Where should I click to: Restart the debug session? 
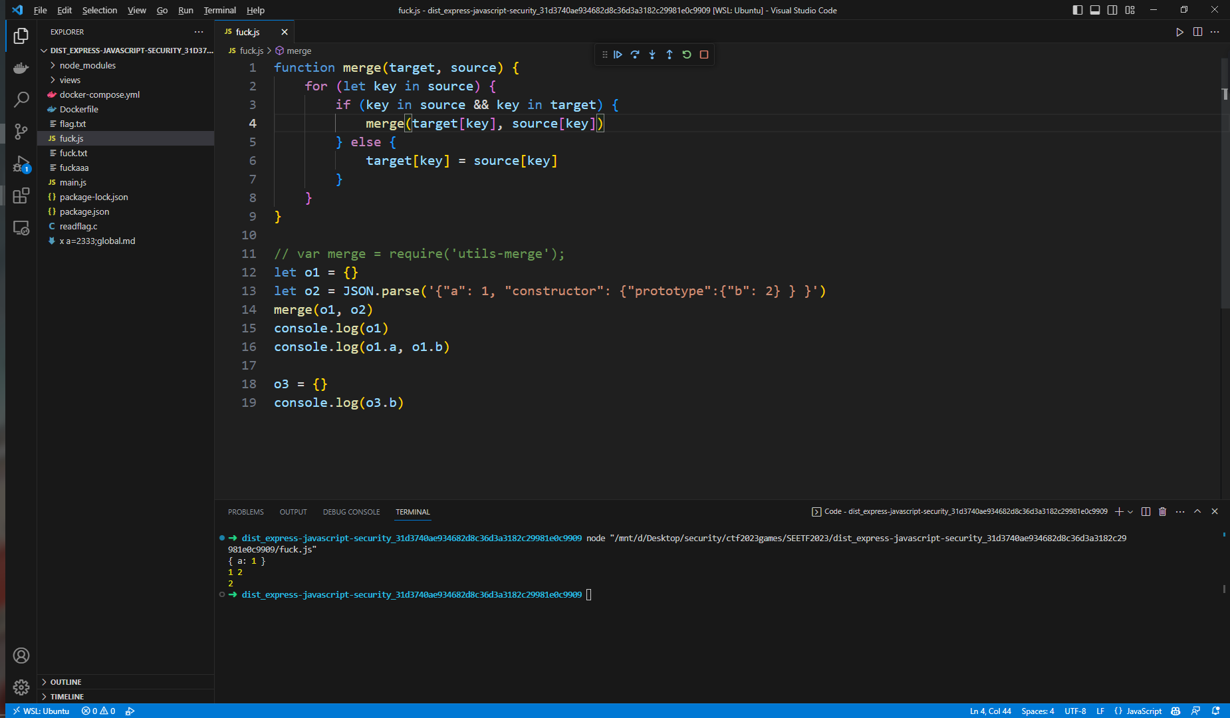687,55
